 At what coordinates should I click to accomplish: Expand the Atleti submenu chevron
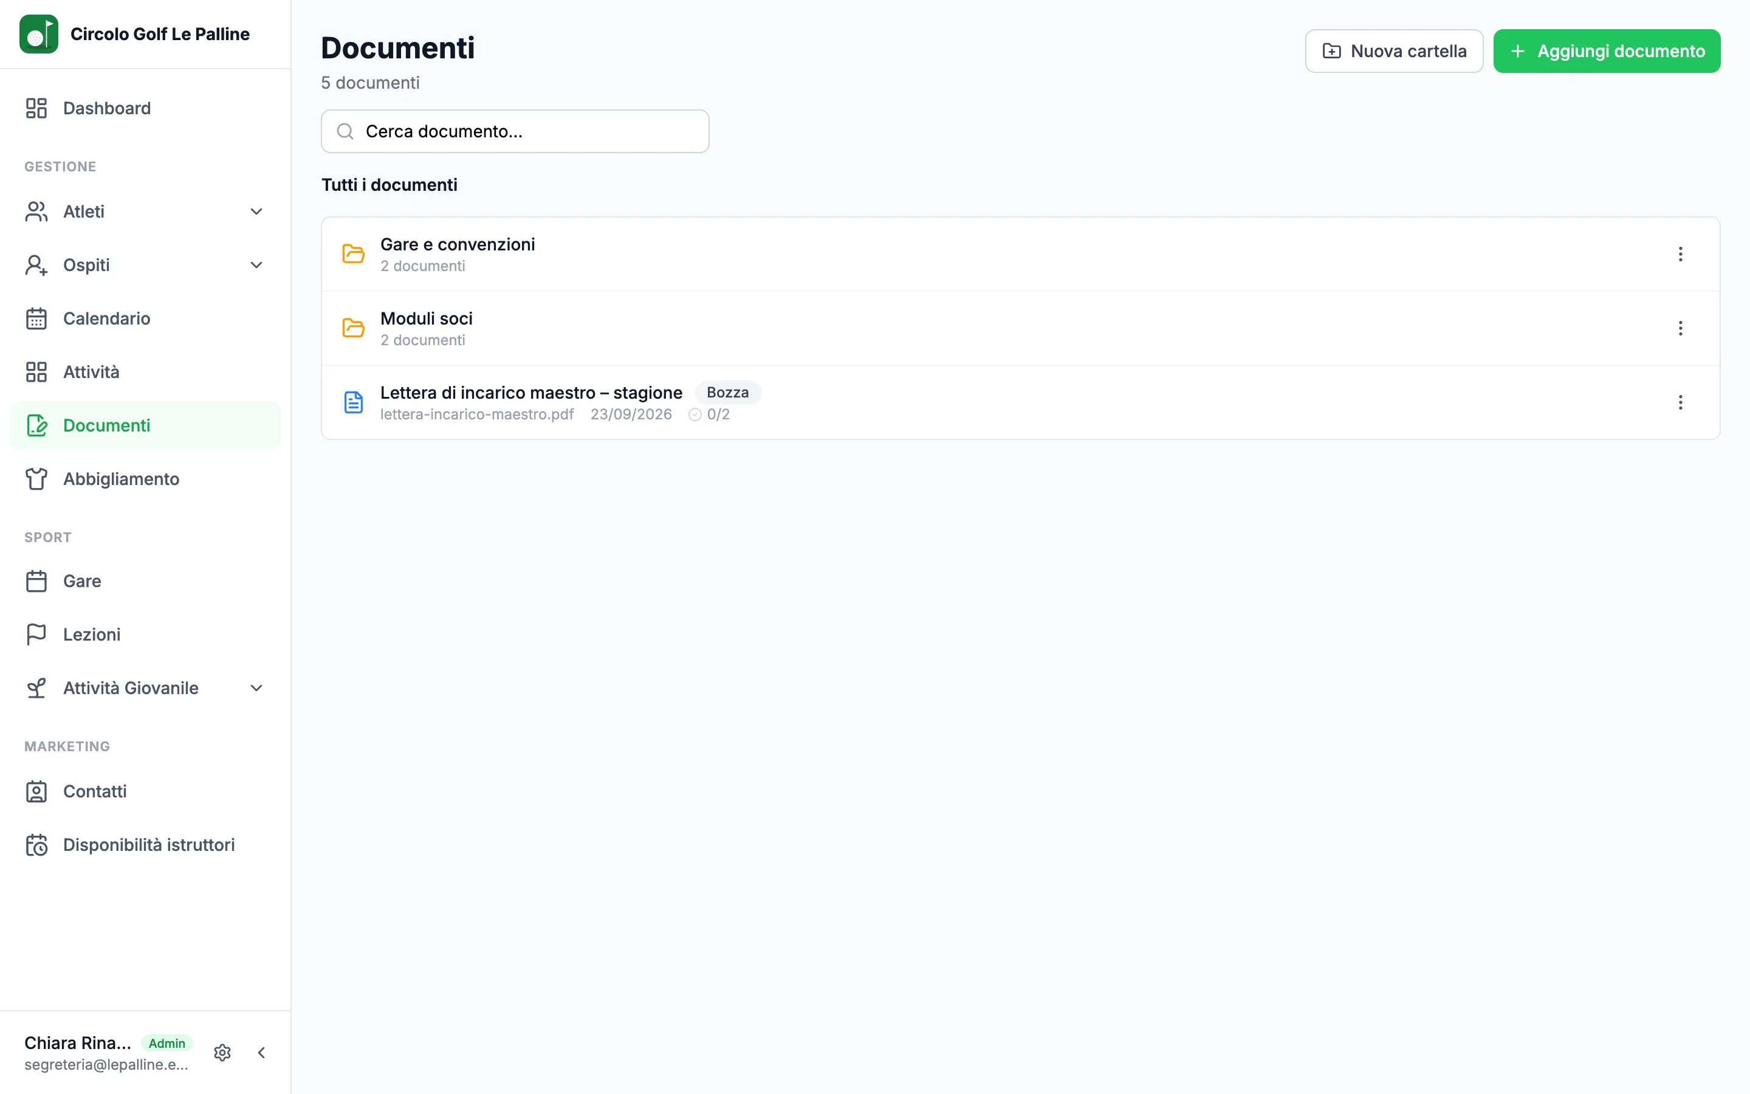coord(256,212)
